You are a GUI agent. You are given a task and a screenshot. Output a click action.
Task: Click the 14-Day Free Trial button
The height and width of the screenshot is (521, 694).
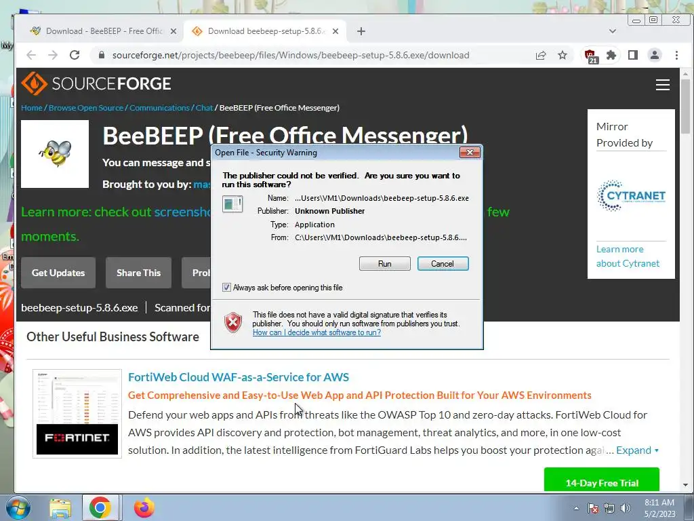pyautogui.click(x=602, y=480)
